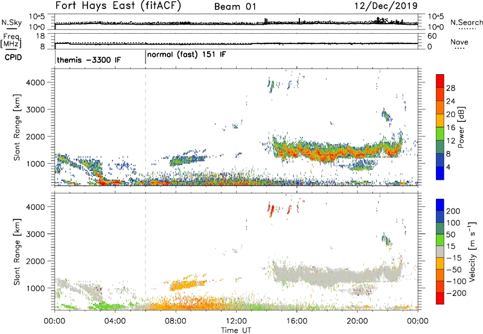This screenshot has height=334, width=483.
Task: Click the 'normal (fast) 151 IF' mode label
Action: pos(187,54)
